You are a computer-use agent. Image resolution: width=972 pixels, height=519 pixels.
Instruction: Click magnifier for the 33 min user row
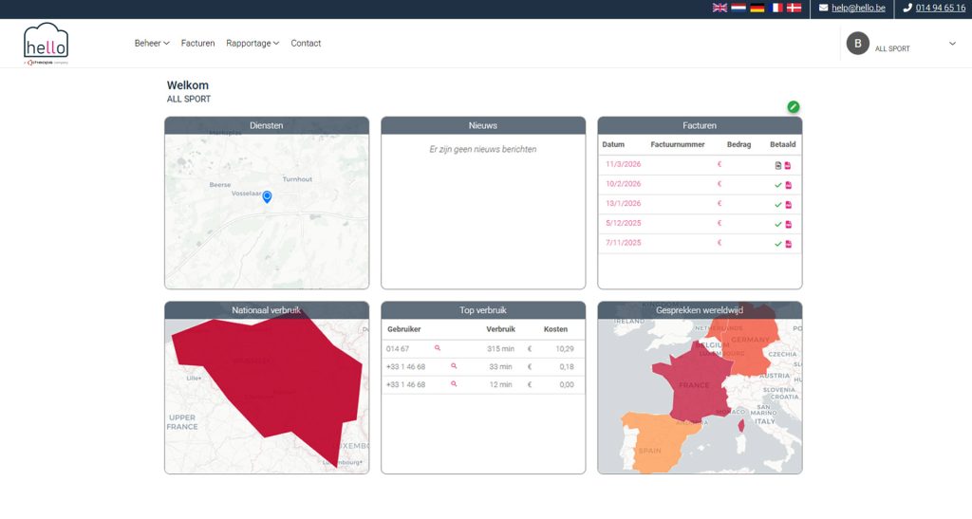point(454,366)
